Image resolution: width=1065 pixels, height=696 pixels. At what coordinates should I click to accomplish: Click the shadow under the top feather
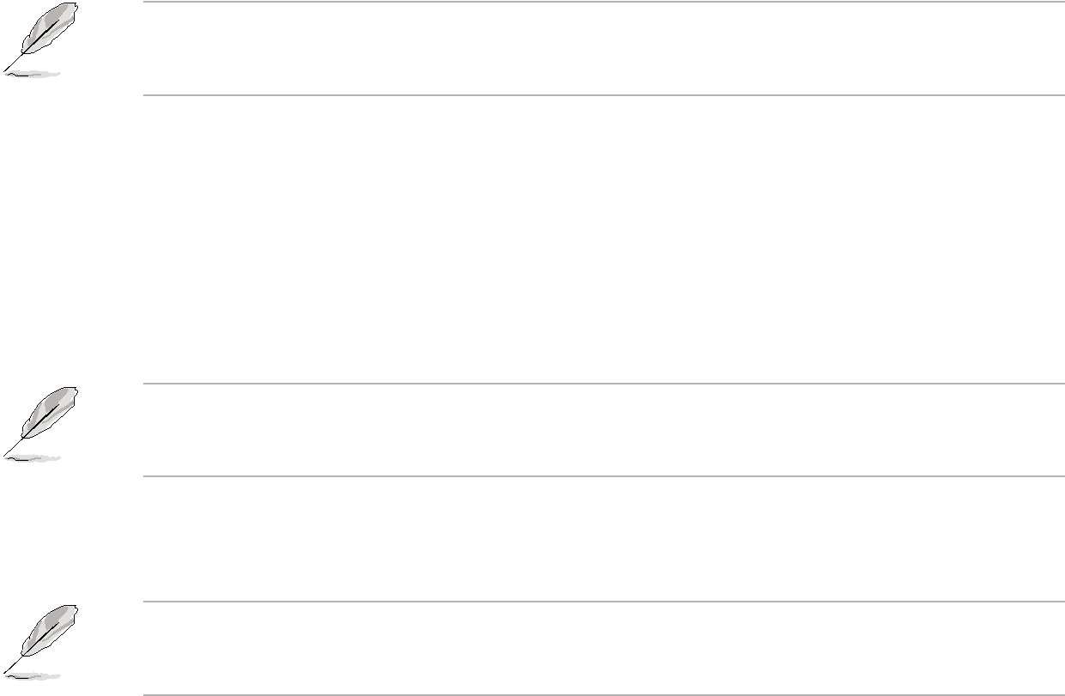(33, 75)
